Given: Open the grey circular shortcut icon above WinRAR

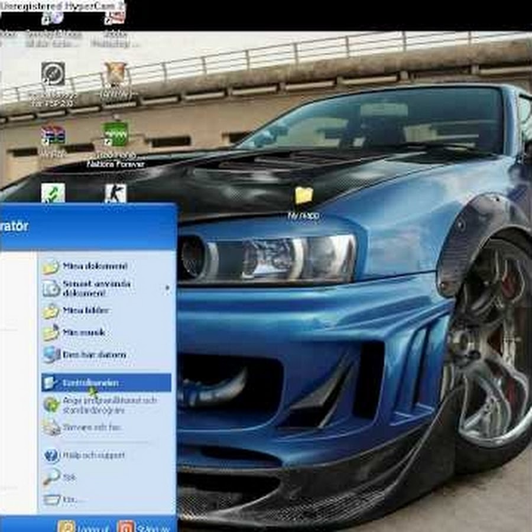Looking at the screenshot, I should 53,74.
